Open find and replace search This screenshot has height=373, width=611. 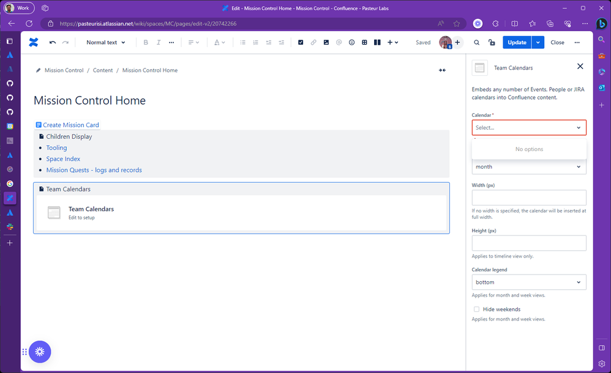click(476, 42)
